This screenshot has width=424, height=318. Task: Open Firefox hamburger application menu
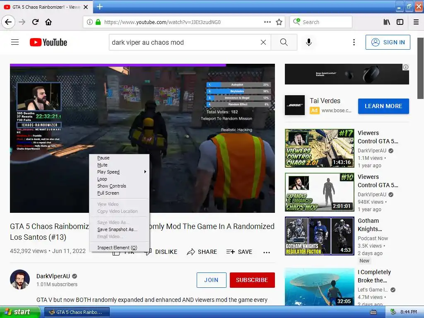tap(416, 22)
